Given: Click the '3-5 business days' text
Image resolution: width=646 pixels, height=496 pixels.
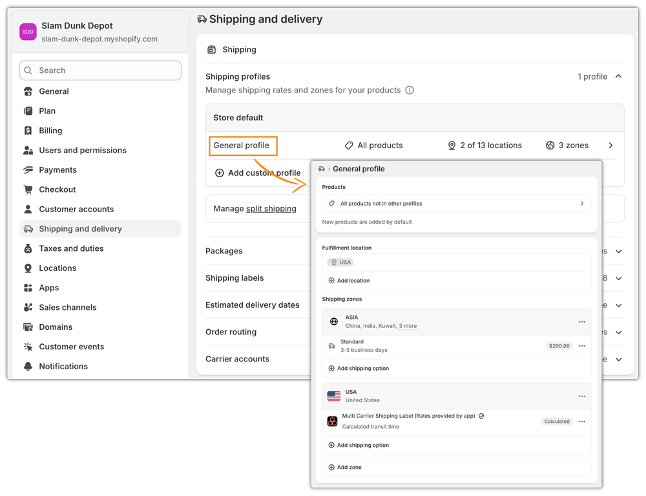Looking at the screenshot, I should (x=364, y=350).
